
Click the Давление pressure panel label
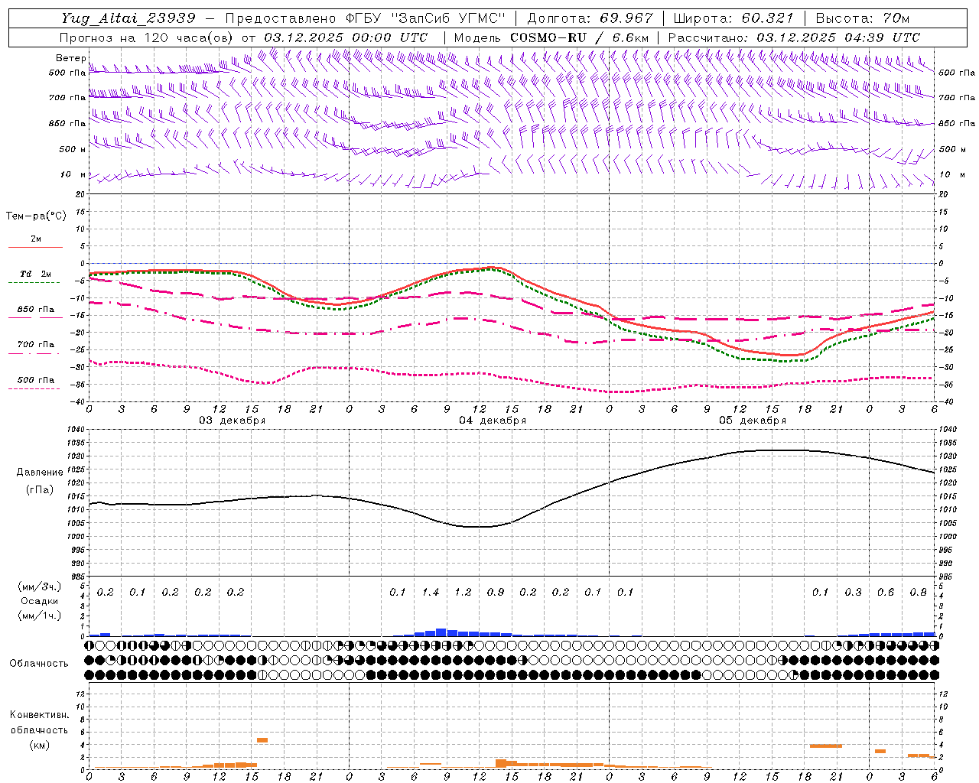pyautogui.click(x=40, y=473)
